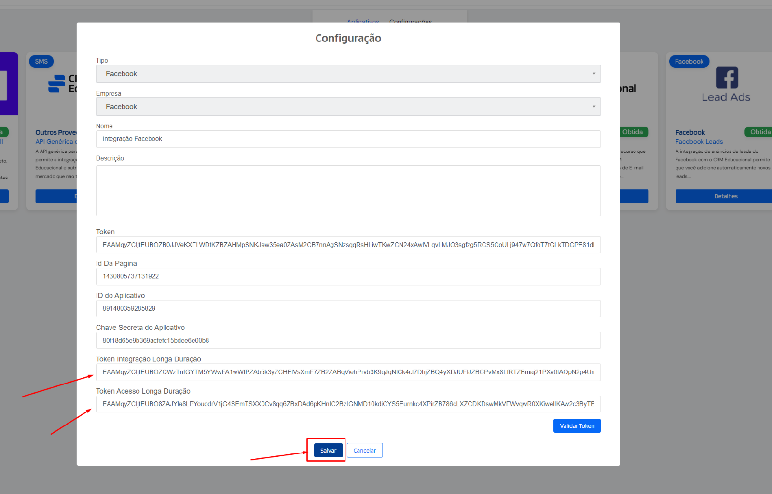Viewport: 772px width, 494px height.
Task: Click the SMS provider logo icon
Action: click(x=56, y=83)
